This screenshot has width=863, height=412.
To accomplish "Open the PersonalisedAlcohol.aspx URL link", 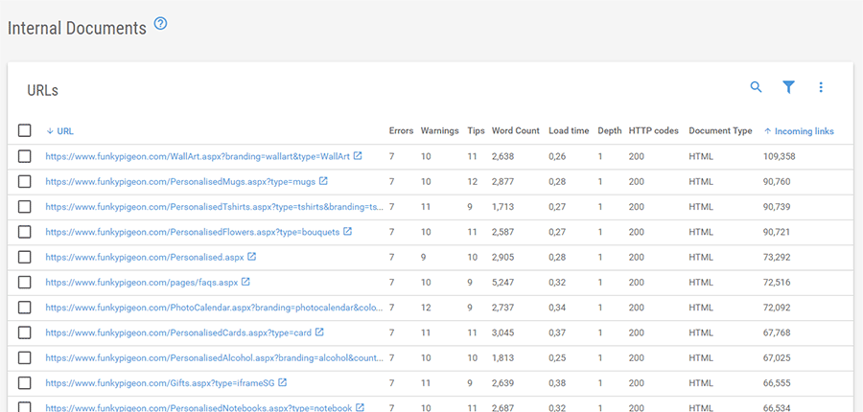I will click(x=215, y=358).
